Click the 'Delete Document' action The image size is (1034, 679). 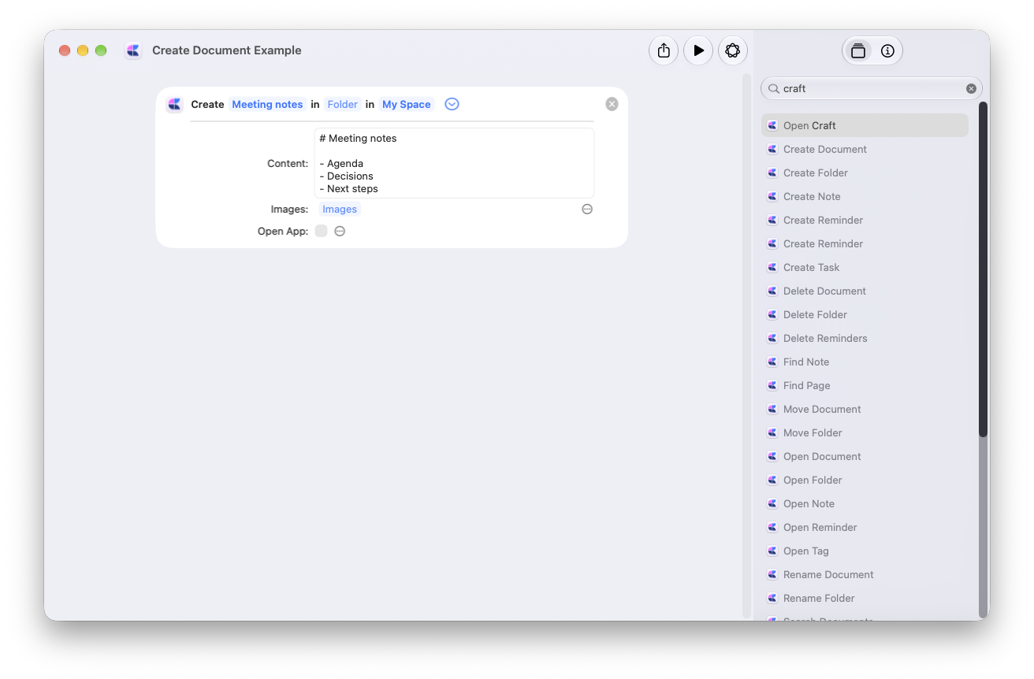coord(865,291)
